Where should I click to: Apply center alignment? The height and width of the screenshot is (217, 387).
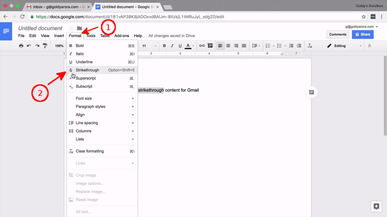tap(228, 45)
